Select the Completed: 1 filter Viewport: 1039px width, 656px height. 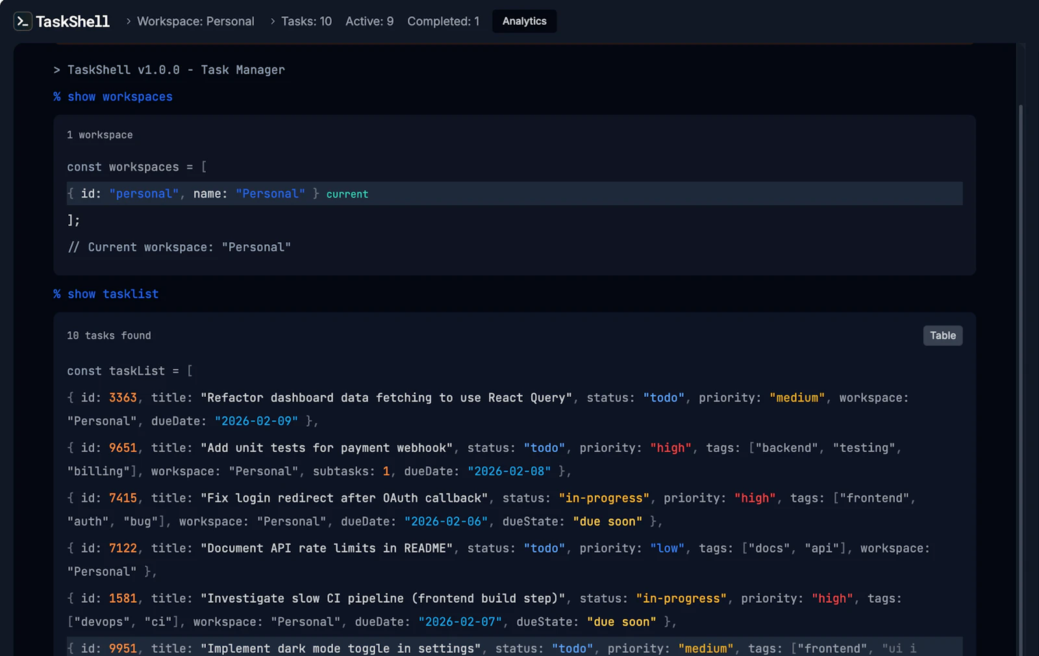443,21
